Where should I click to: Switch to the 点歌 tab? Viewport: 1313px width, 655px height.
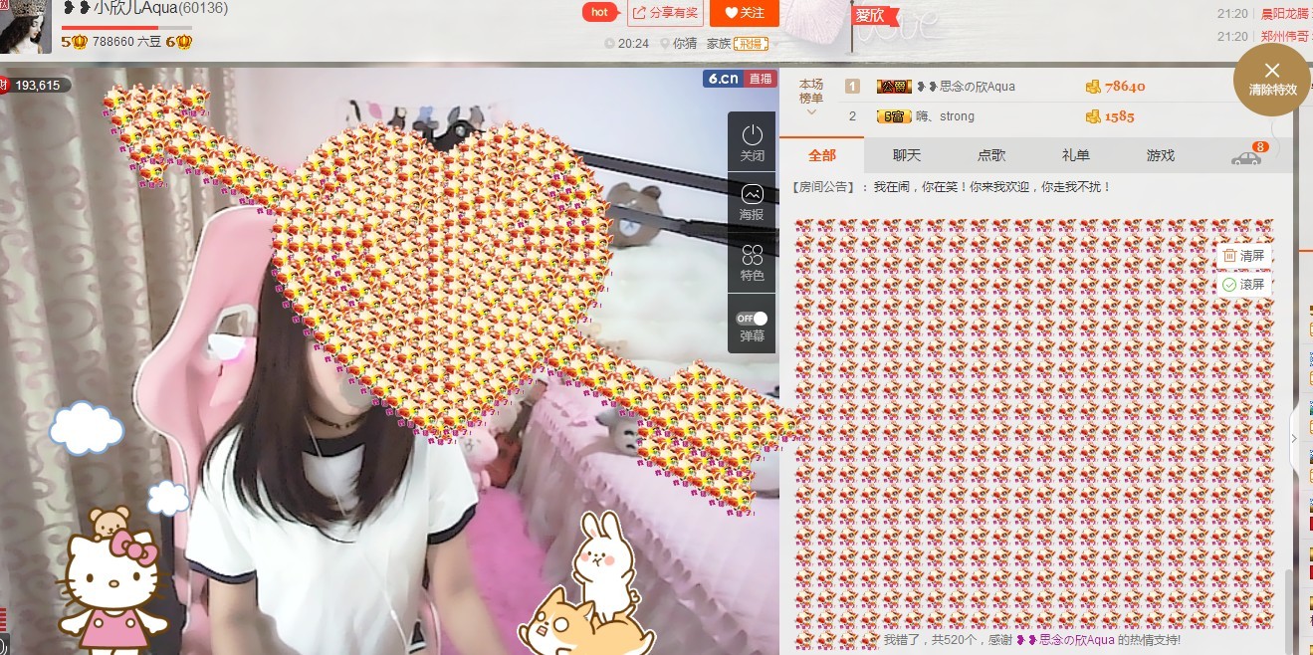coord(991,155)
